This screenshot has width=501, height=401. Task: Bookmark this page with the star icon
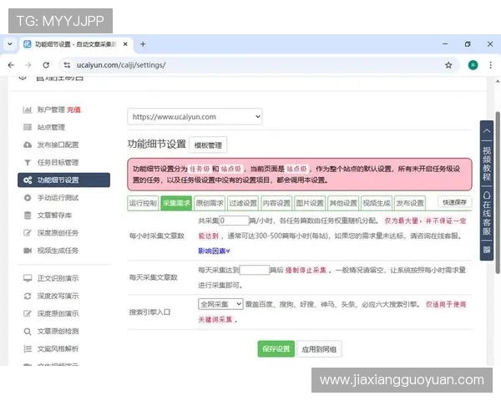[x=448, y=65]
